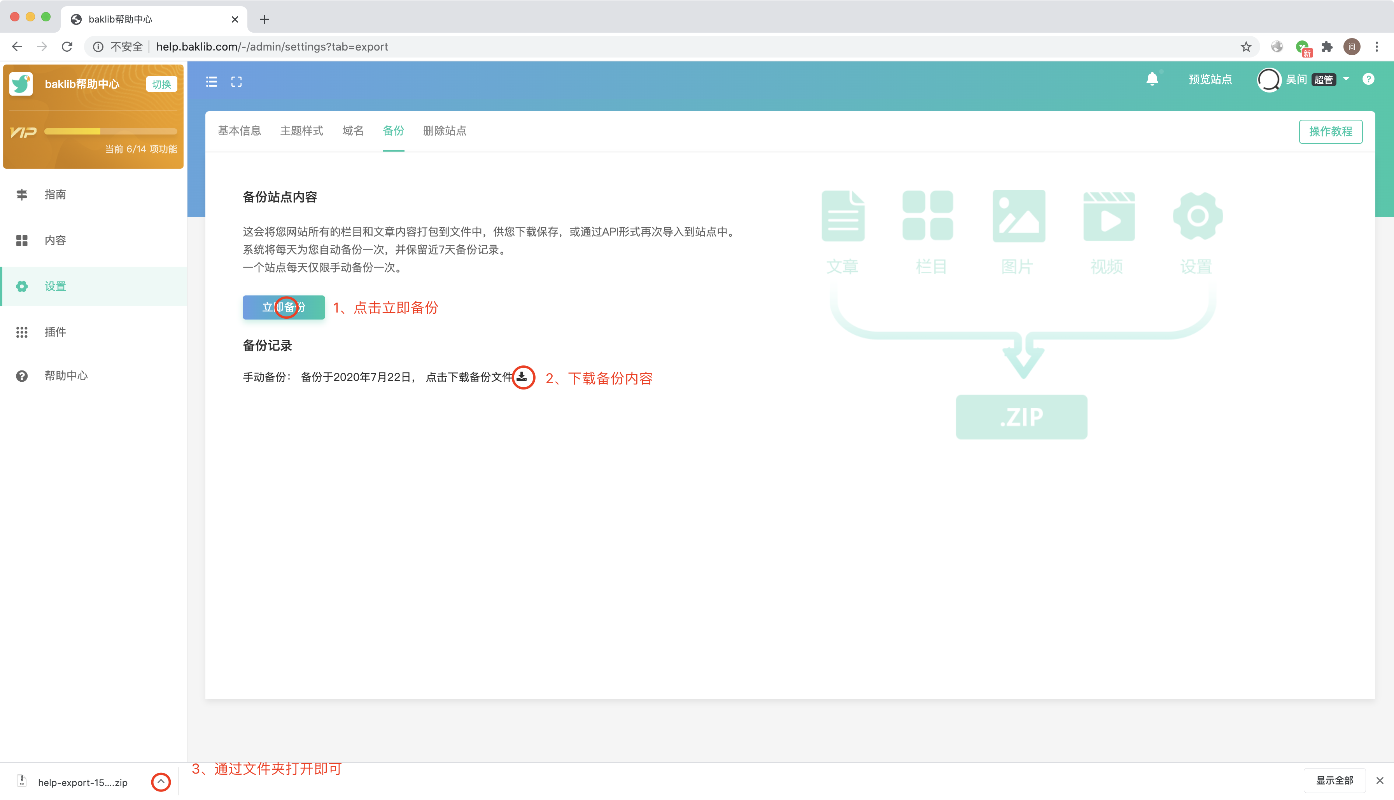Open the browser extensions puzzle icon
This screenshot has width=1394, height=800.
click(1327, 47)
